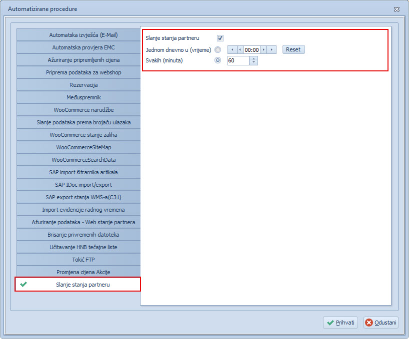Open the Automatska izvješća (E-Mail) tab
The width and height of the screenshot is (409, 339).
tap(79, 35)
